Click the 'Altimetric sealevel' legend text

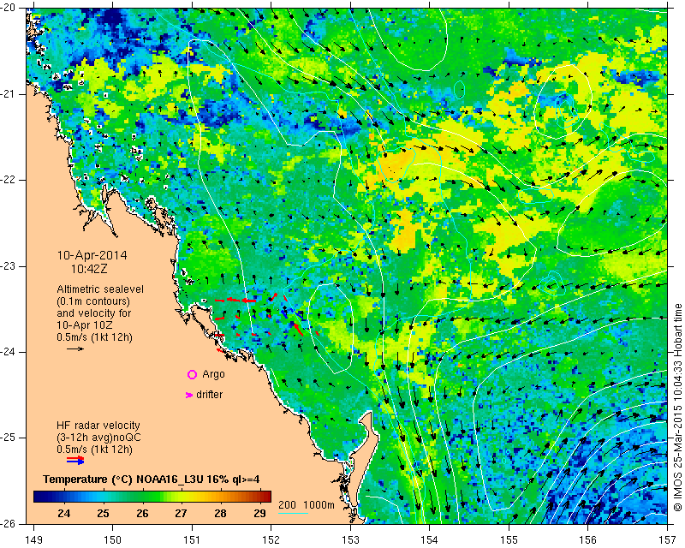[100, 289]
